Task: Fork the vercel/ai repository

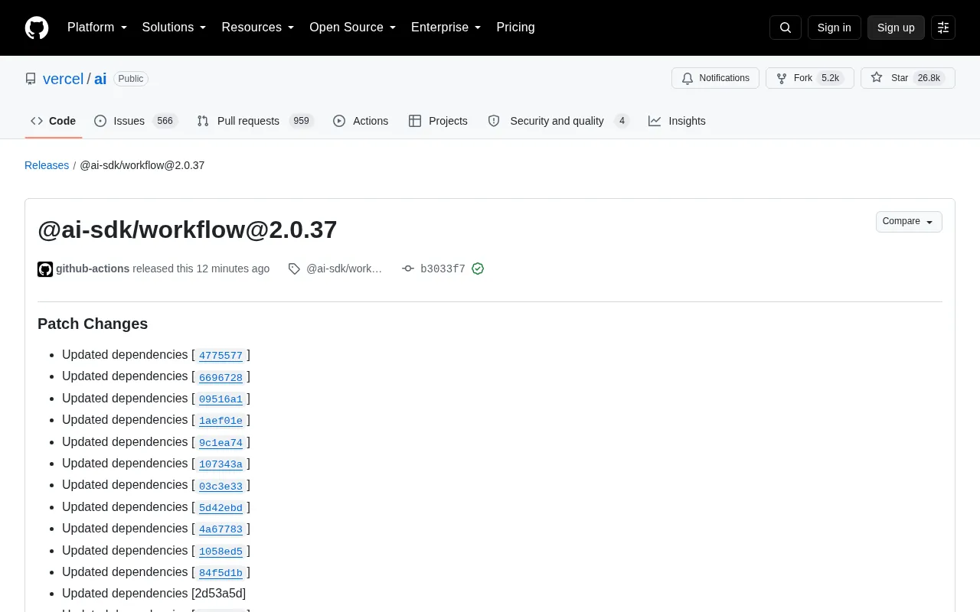Action: (810, 78)
